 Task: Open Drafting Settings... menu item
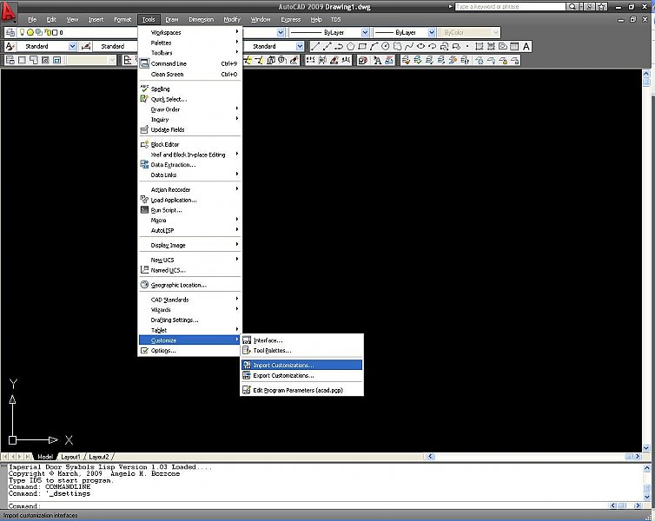point(190,320)
